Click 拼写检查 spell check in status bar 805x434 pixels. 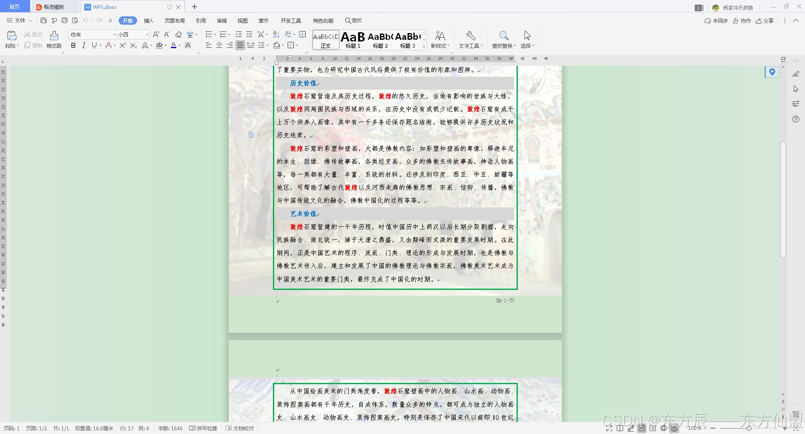[x=203, y=428]
